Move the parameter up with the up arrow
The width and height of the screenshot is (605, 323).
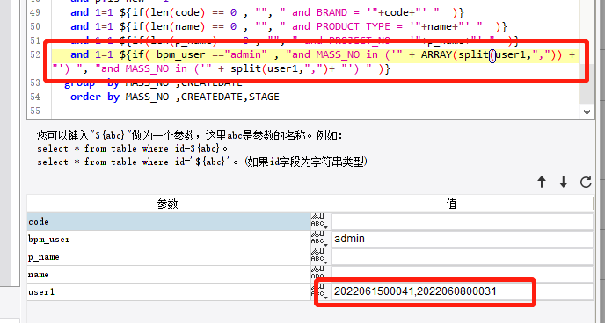click(542, 182)
